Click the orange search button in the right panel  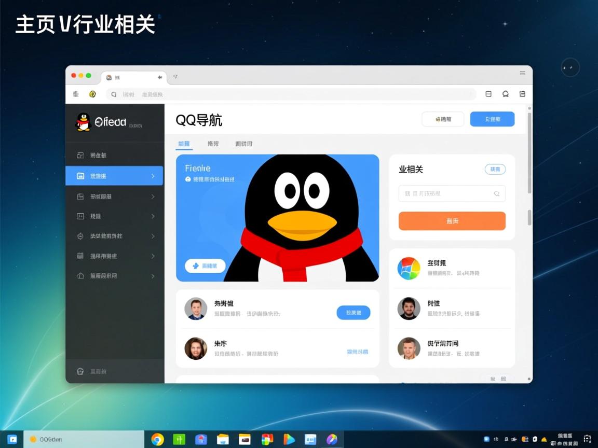pyautogui.click(x=452, y=221)
